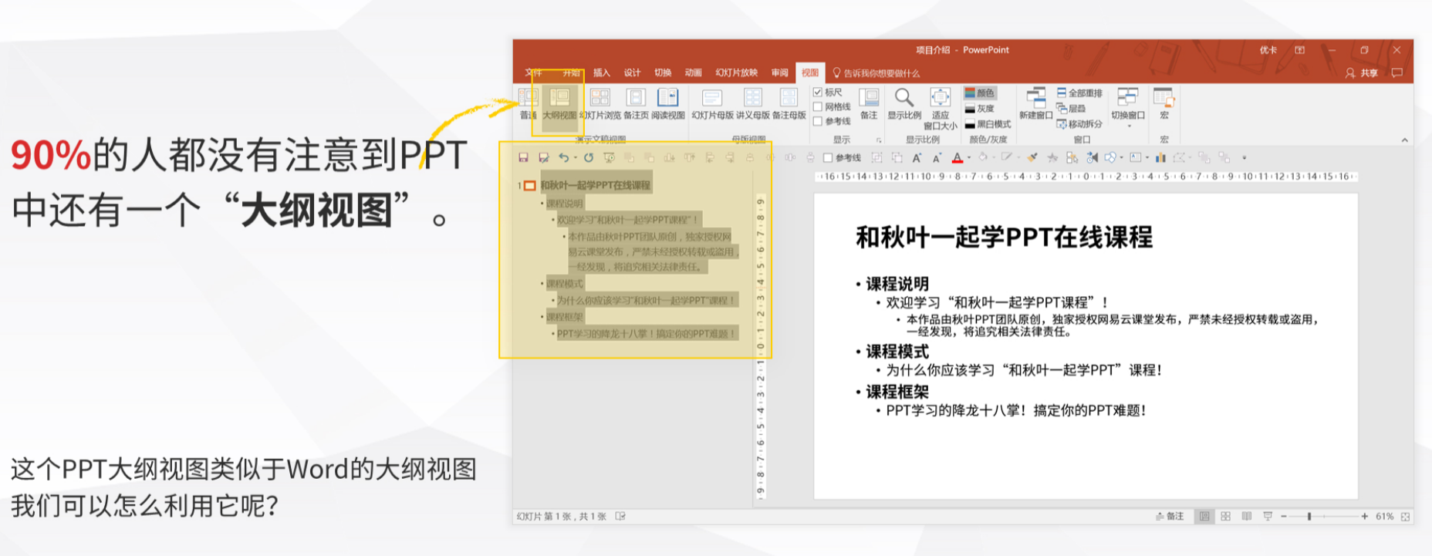Open Switch Windows (切换窗口) dropdown
Image resolution: width=1432 pixels, height=556 pixels.
[1128, 107]
